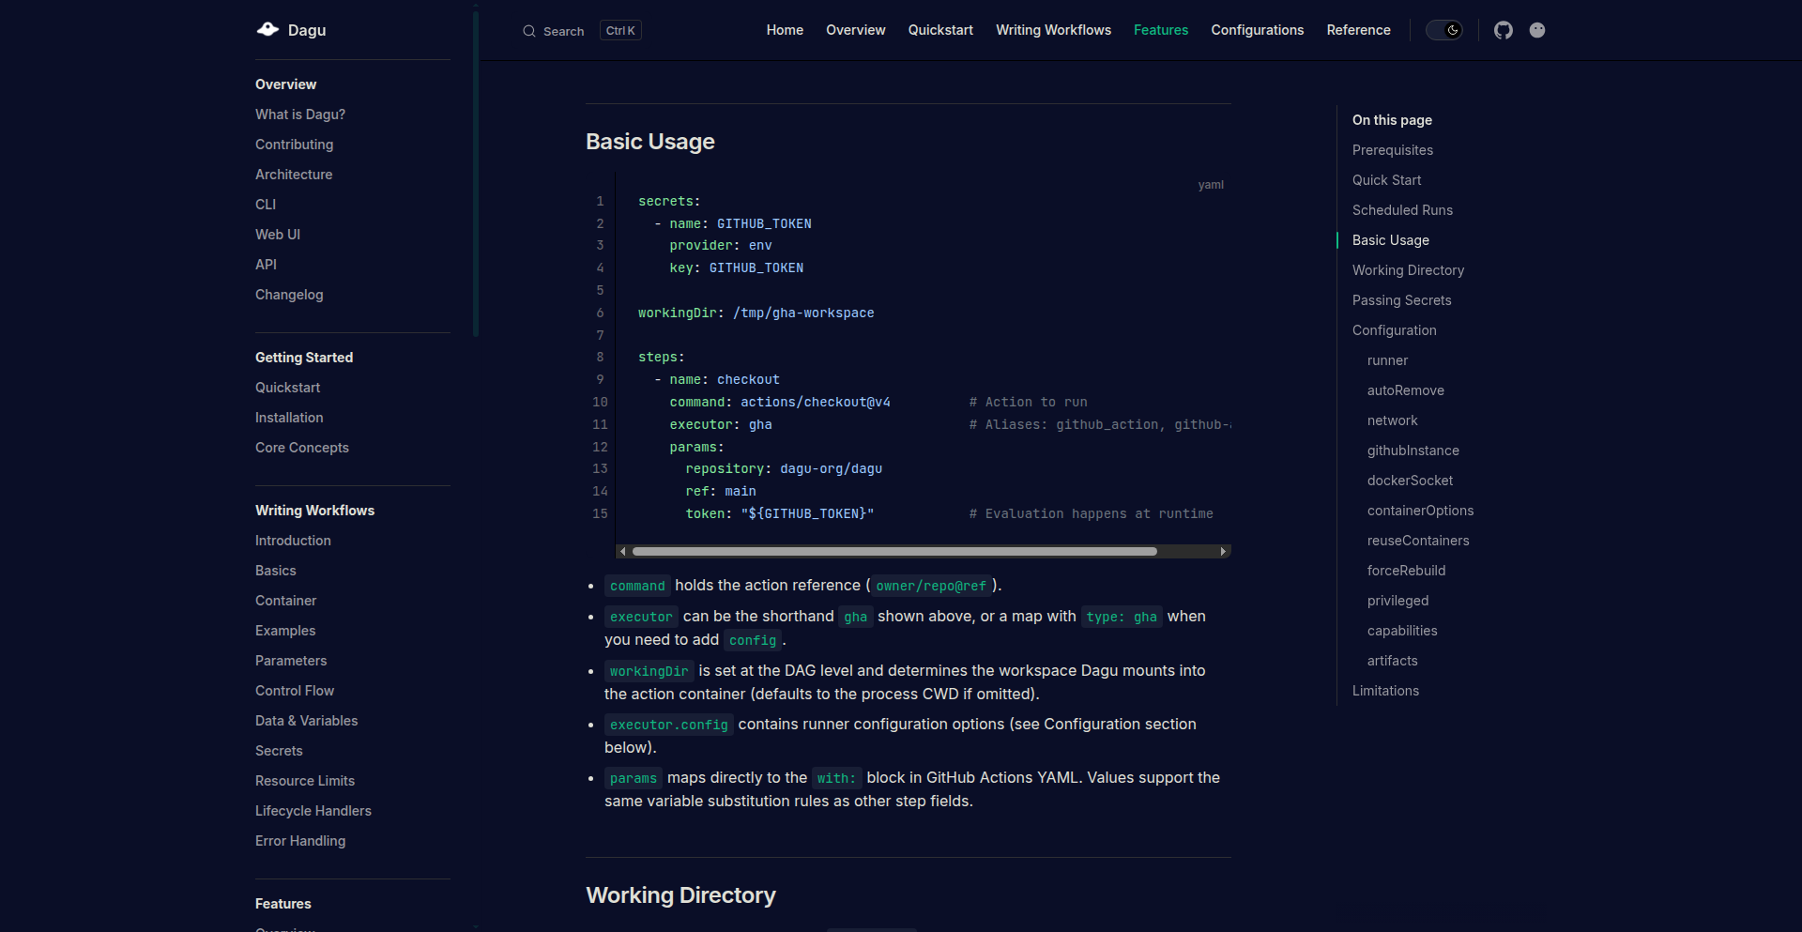Open Reference in the top navigation

[1358, 30]
